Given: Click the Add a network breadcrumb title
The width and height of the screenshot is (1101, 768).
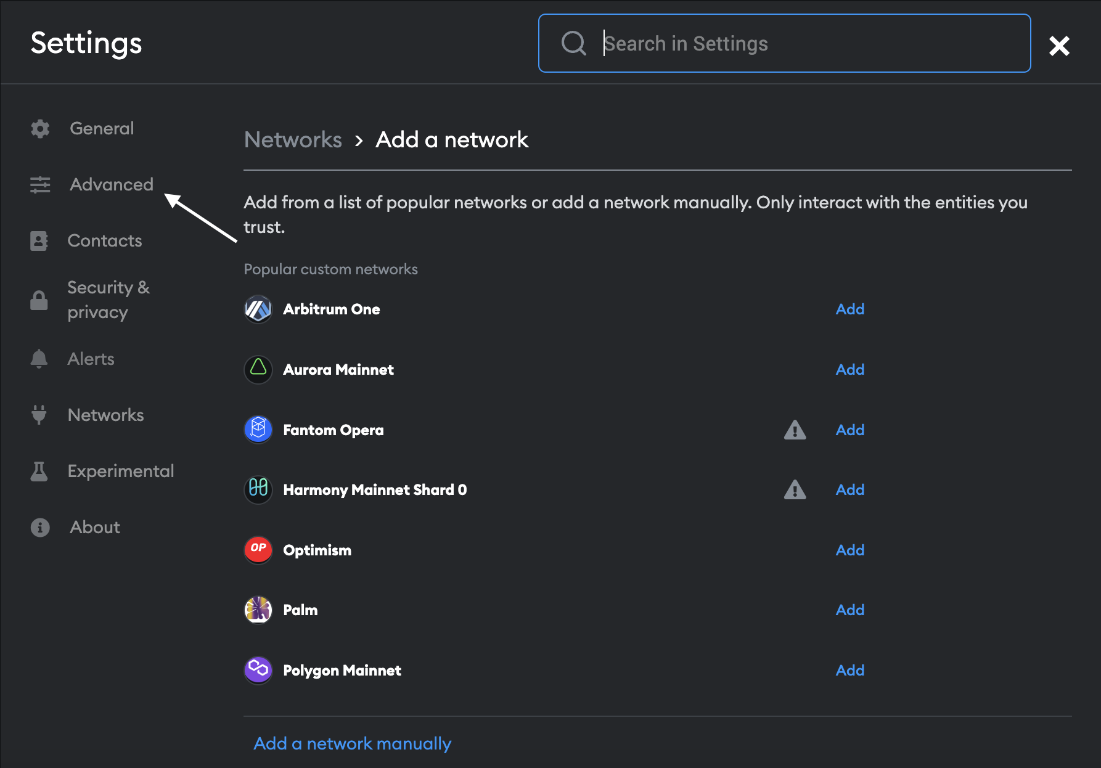Looking at the screenshot, I should click(452, 140).
